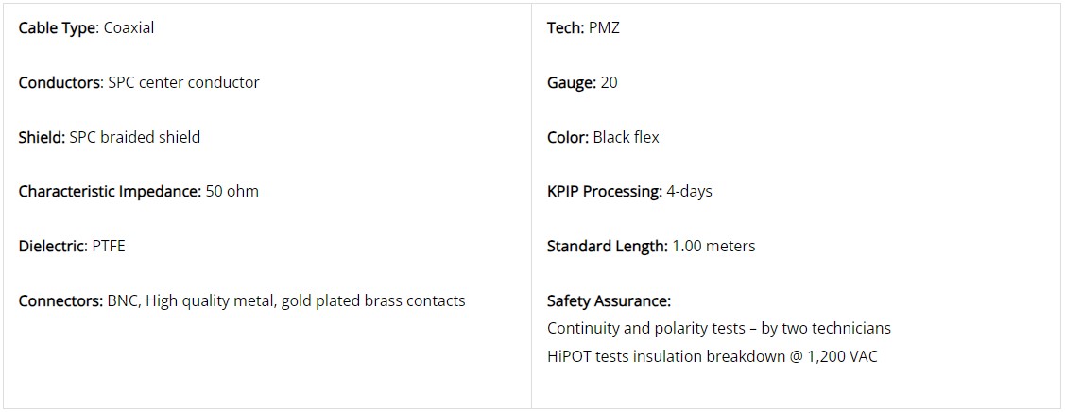Click the Gauge label
The image size is (1065, 412).
[572, 83]
